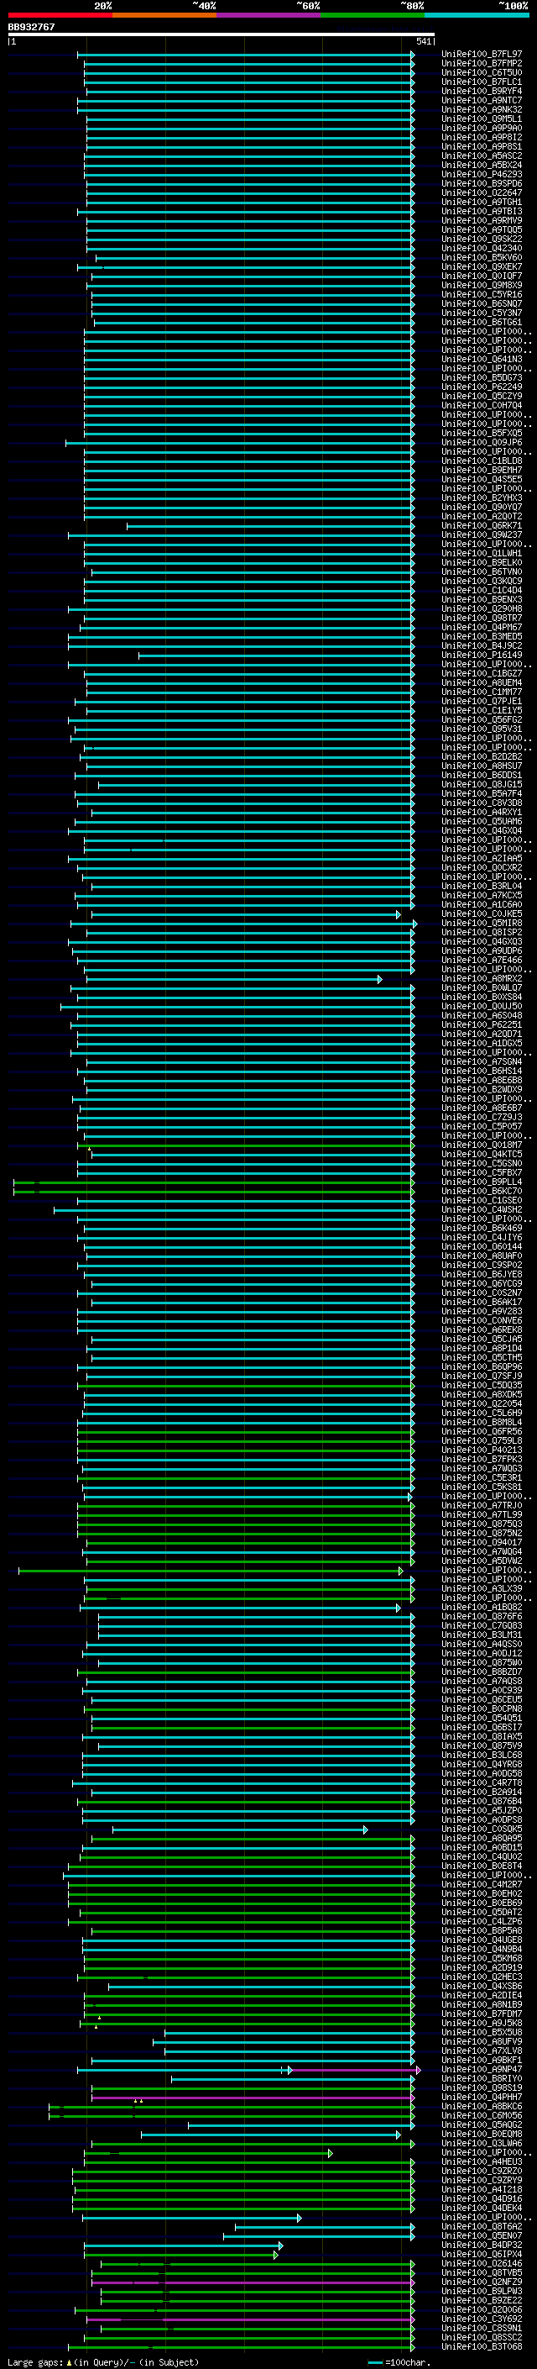Click UniRef100_Q9W237 label
Image resolution: width=537 pixels, height=2369 pixels.
point(481,534)
